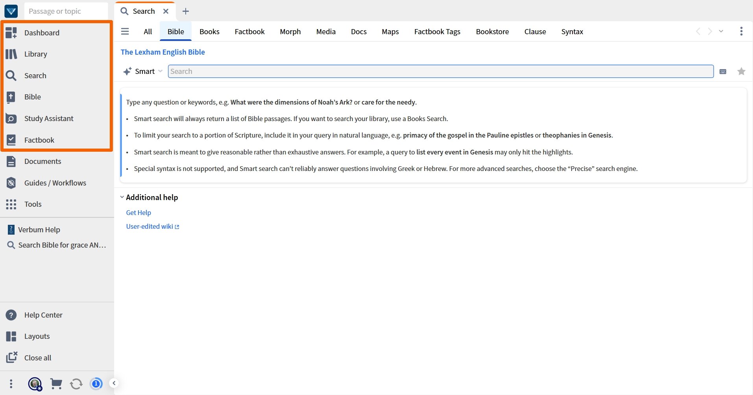Open Guides / Workflows icon
Viewport: 753px width, 395px height.
[x=11, y=183]
